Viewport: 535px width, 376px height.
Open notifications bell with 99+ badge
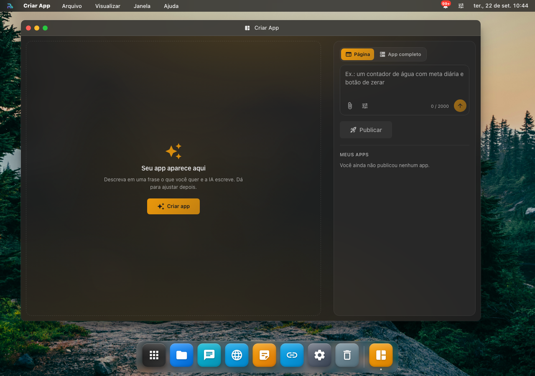point(446,5)
